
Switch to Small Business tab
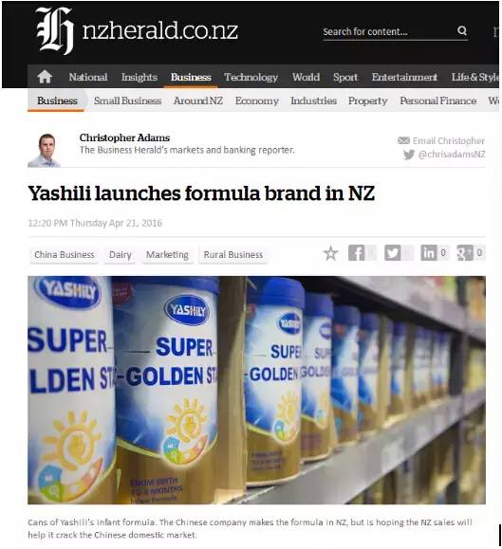tap(127, 101)
